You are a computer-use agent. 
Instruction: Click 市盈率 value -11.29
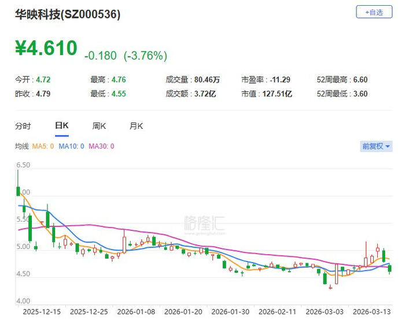point(280,80)
